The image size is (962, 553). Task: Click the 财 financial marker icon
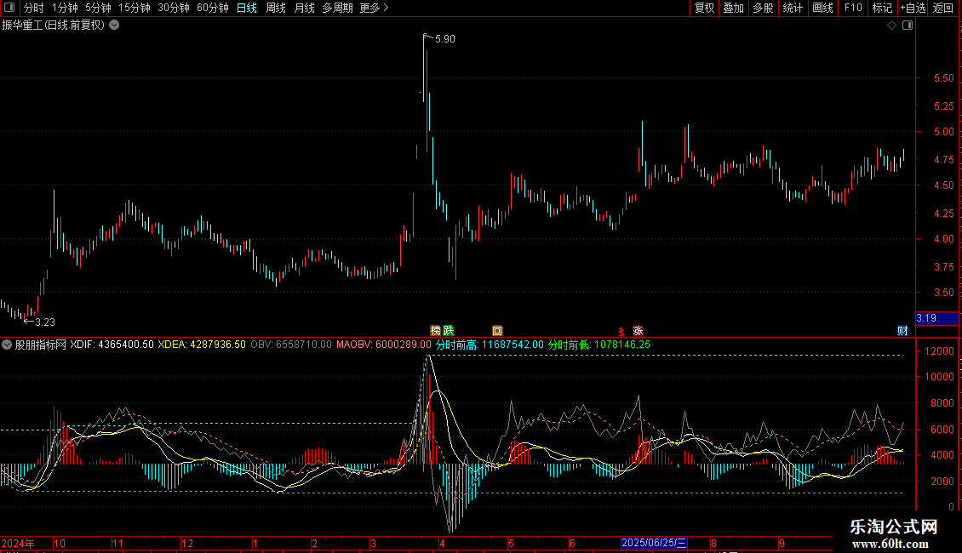coord(902,330)
